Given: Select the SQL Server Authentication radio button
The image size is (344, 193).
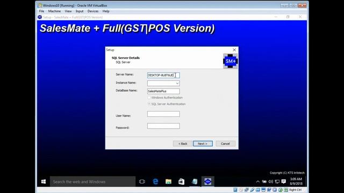Looking at the screenshot, I should (149, 104).
